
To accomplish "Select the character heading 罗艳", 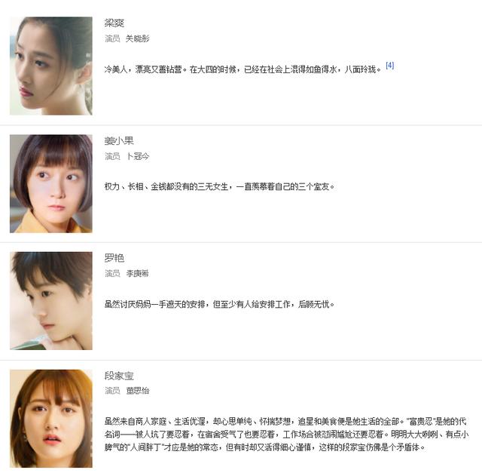I will click(x=114, y=258).
